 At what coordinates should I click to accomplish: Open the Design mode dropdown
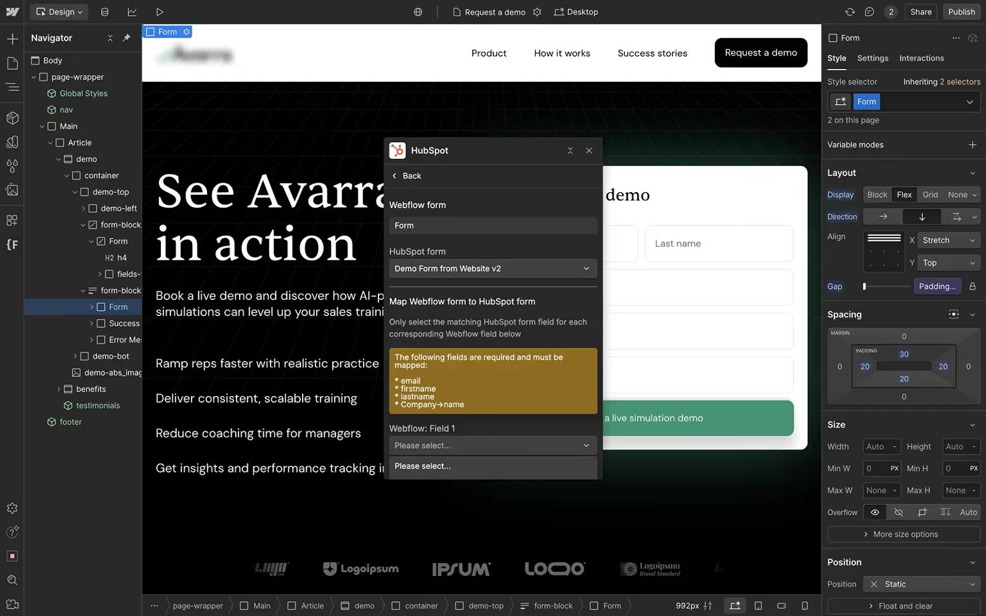(x=59, y=12)
